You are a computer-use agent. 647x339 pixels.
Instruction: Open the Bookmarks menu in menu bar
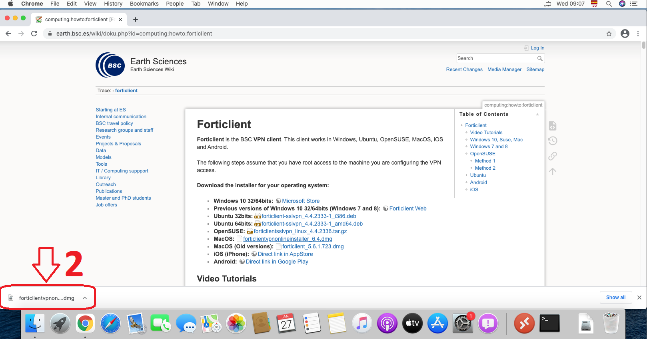click(144, 4)
